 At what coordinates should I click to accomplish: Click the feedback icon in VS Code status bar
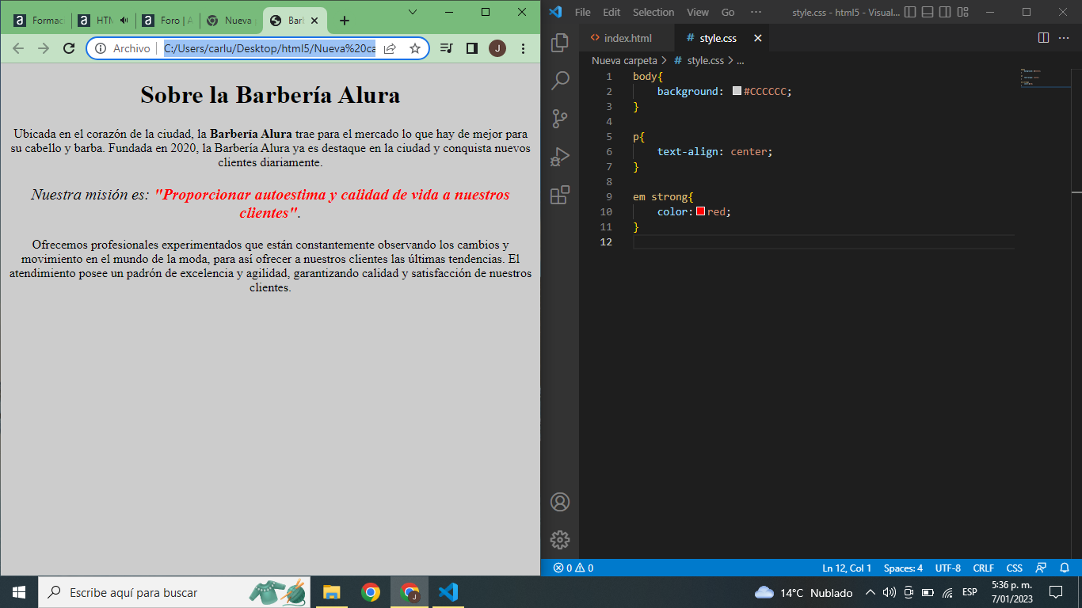click(1042, 568)
